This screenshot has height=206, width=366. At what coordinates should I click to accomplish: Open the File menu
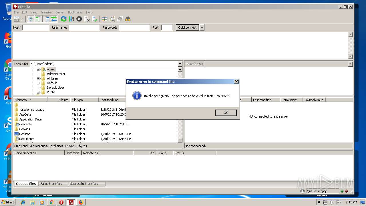(x=17, y=12)
